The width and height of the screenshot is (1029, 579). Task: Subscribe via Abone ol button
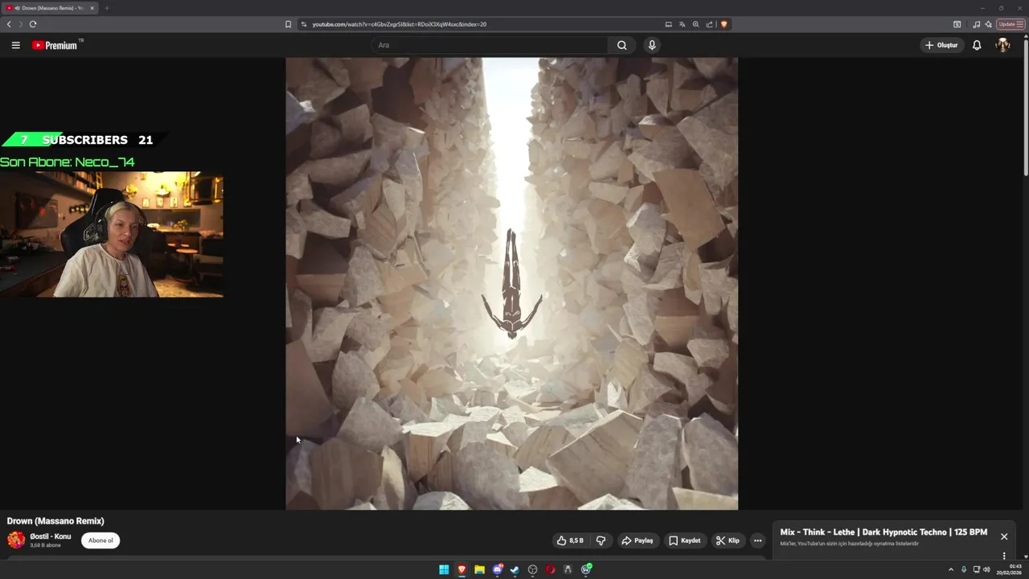[x=100, y=540]
